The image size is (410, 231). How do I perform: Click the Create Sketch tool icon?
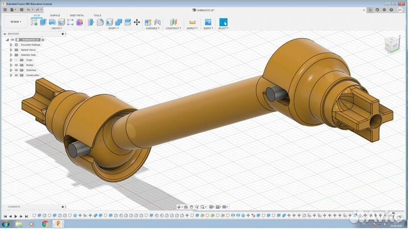pyautogui.click(x=35, y=22)
